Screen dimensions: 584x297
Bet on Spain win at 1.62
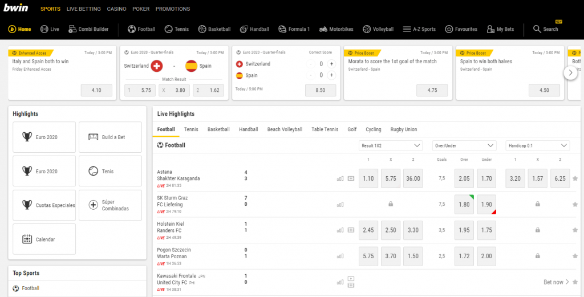(x=209, y=91)
